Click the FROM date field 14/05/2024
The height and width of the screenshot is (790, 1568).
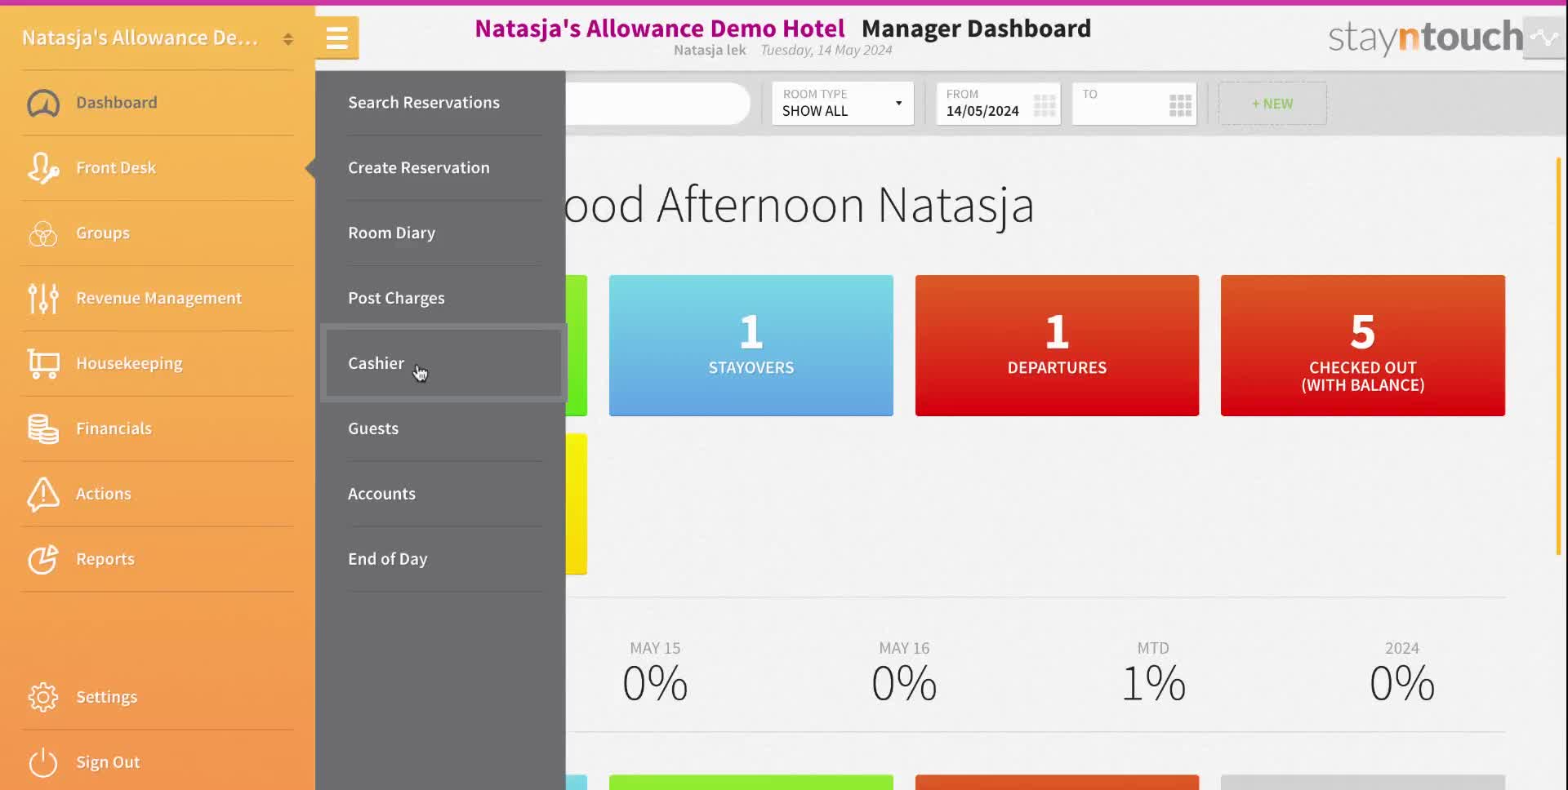point(998,104)
